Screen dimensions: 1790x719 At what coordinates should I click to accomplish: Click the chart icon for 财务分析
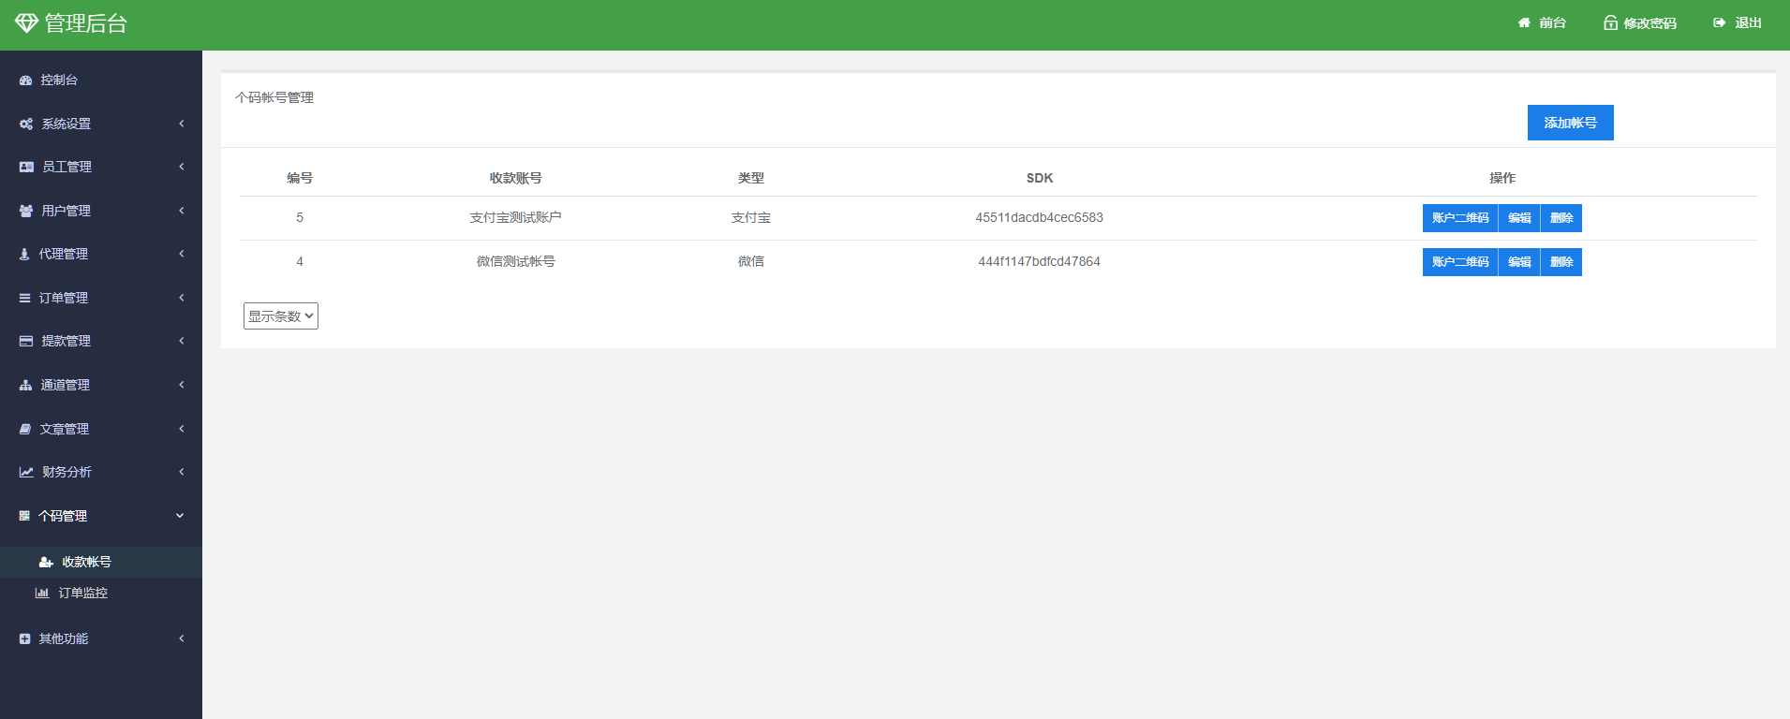(26, 472)
